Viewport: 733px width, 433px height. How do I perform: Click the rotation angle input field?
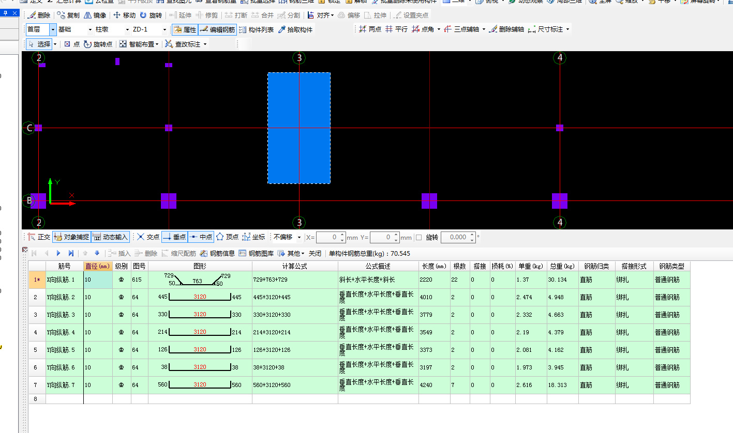pos(455,237)
